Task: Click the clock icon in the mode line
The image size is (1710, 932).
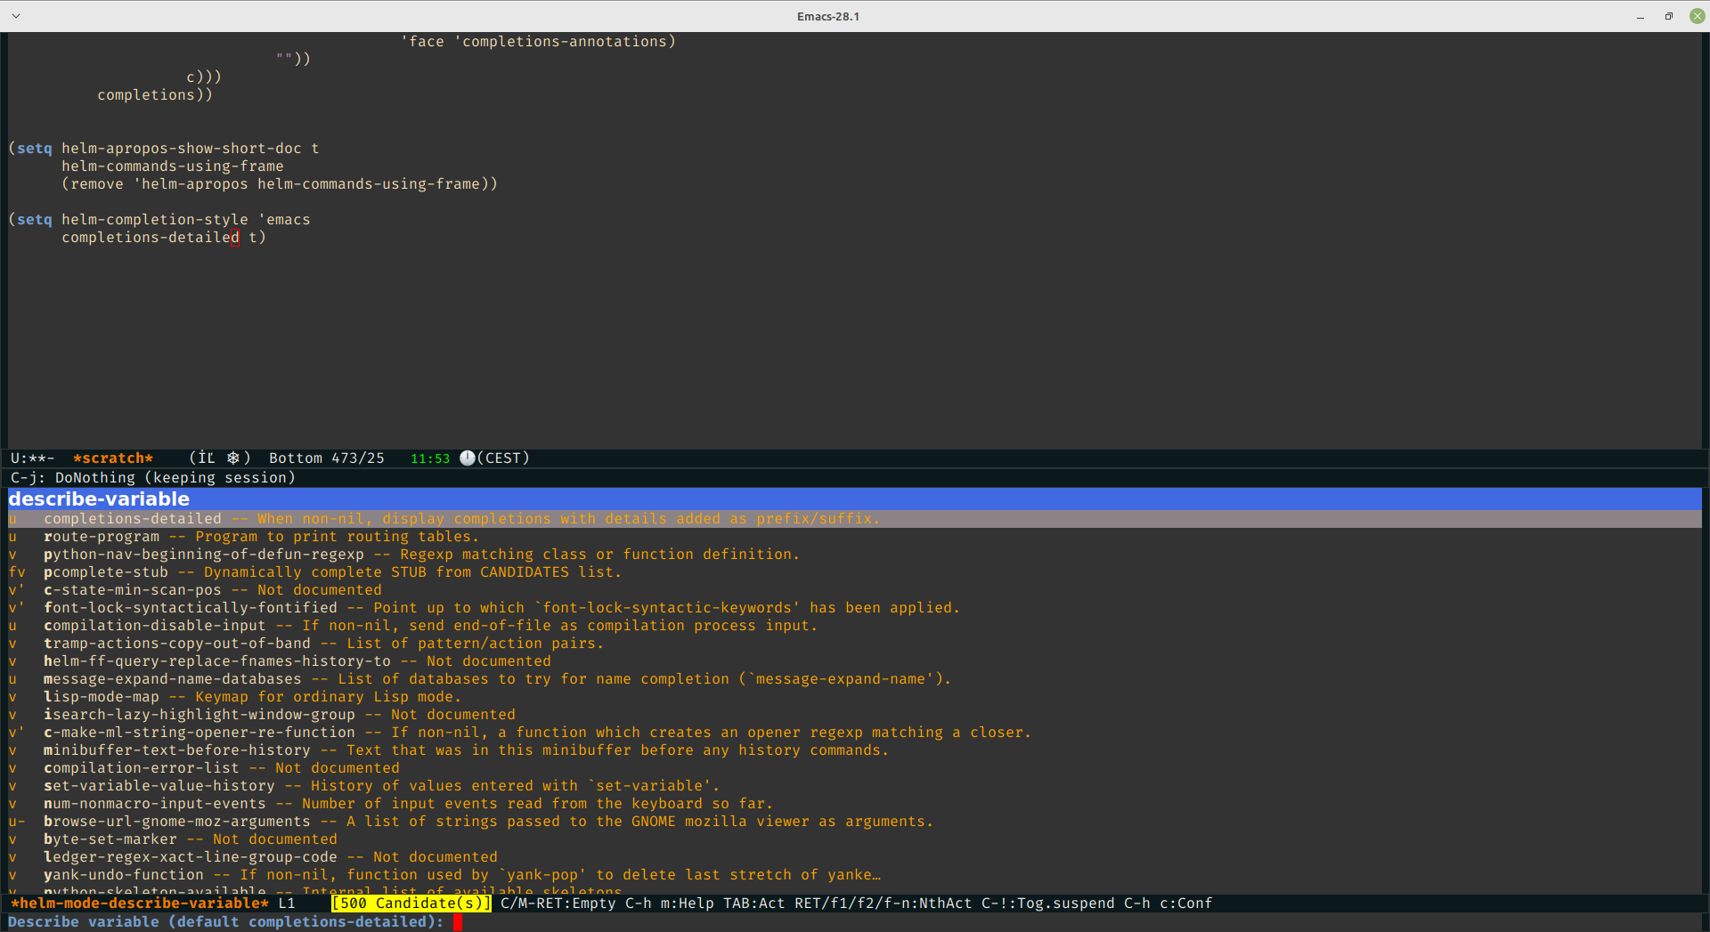Action: [x=467, y=458]
